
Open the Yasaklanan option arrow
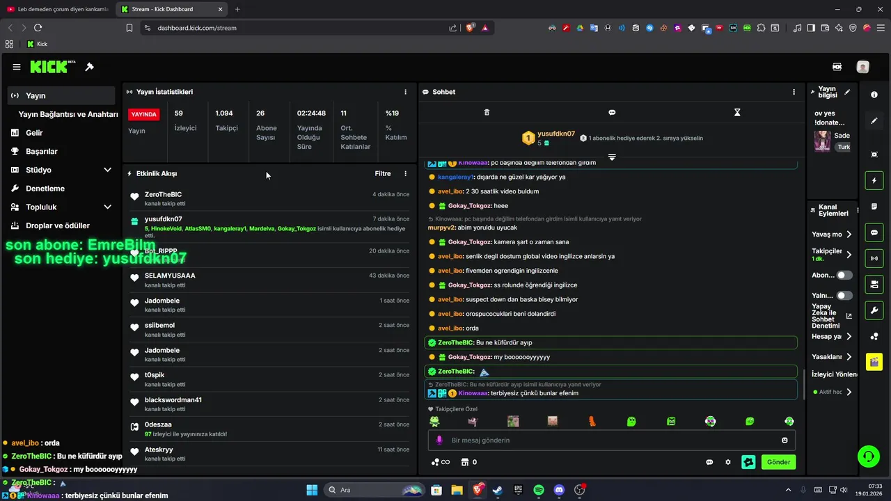(849, 357)
